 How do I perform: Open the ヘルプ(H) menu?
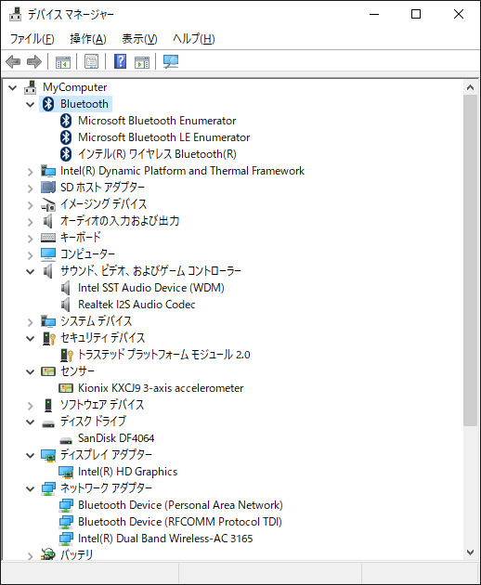194,39
